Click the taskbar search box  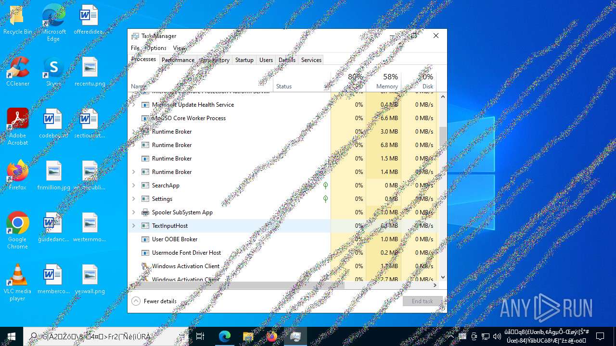106,336
